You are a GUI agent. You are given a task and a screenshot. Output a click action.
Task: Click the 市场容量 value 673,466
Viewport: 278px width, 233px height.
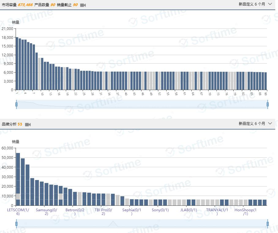25,5
